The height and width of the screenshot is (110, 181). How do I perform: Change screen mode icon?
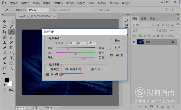point(11,90)
